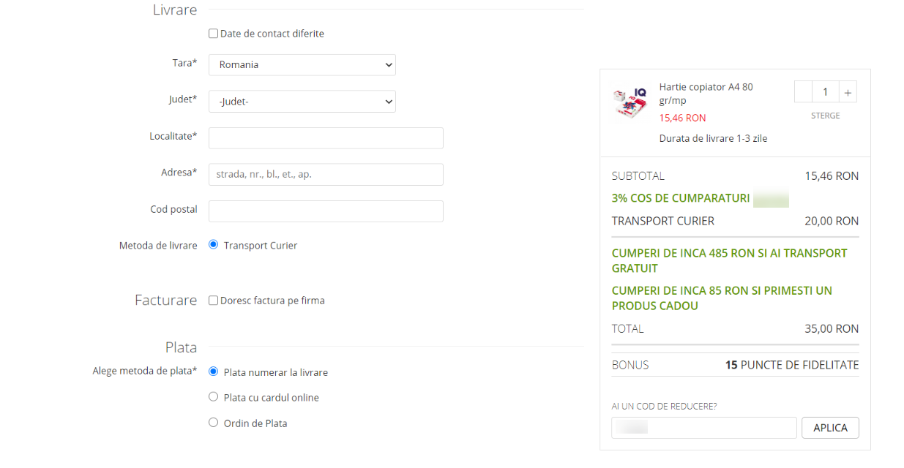Click into the Adresa input field
The image size is (904, 468).
click(x=326, y=175)
